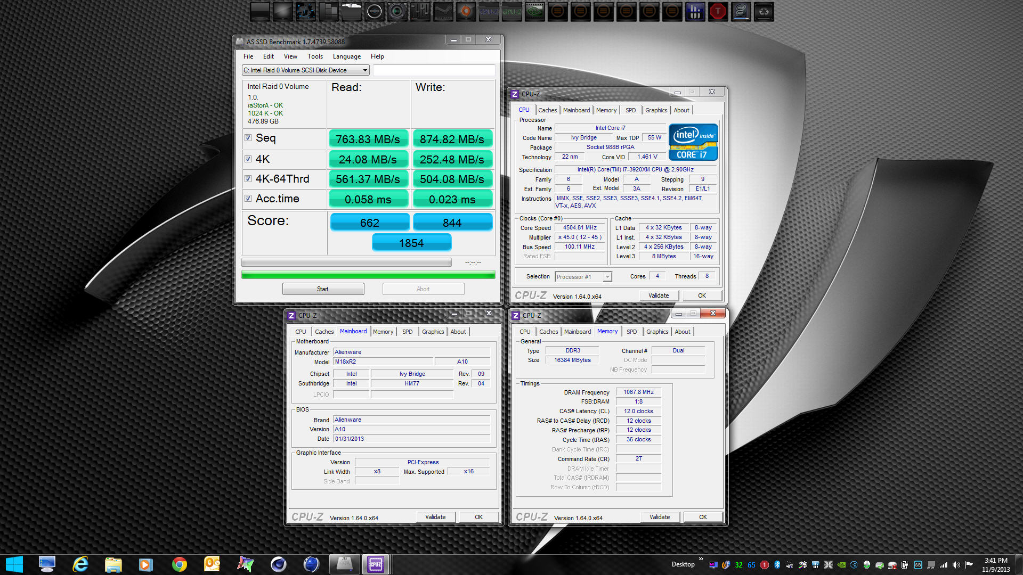
Task: Open Processor #1 selection dropdown in CPU-Z
Action: click(x=583, y=277)
